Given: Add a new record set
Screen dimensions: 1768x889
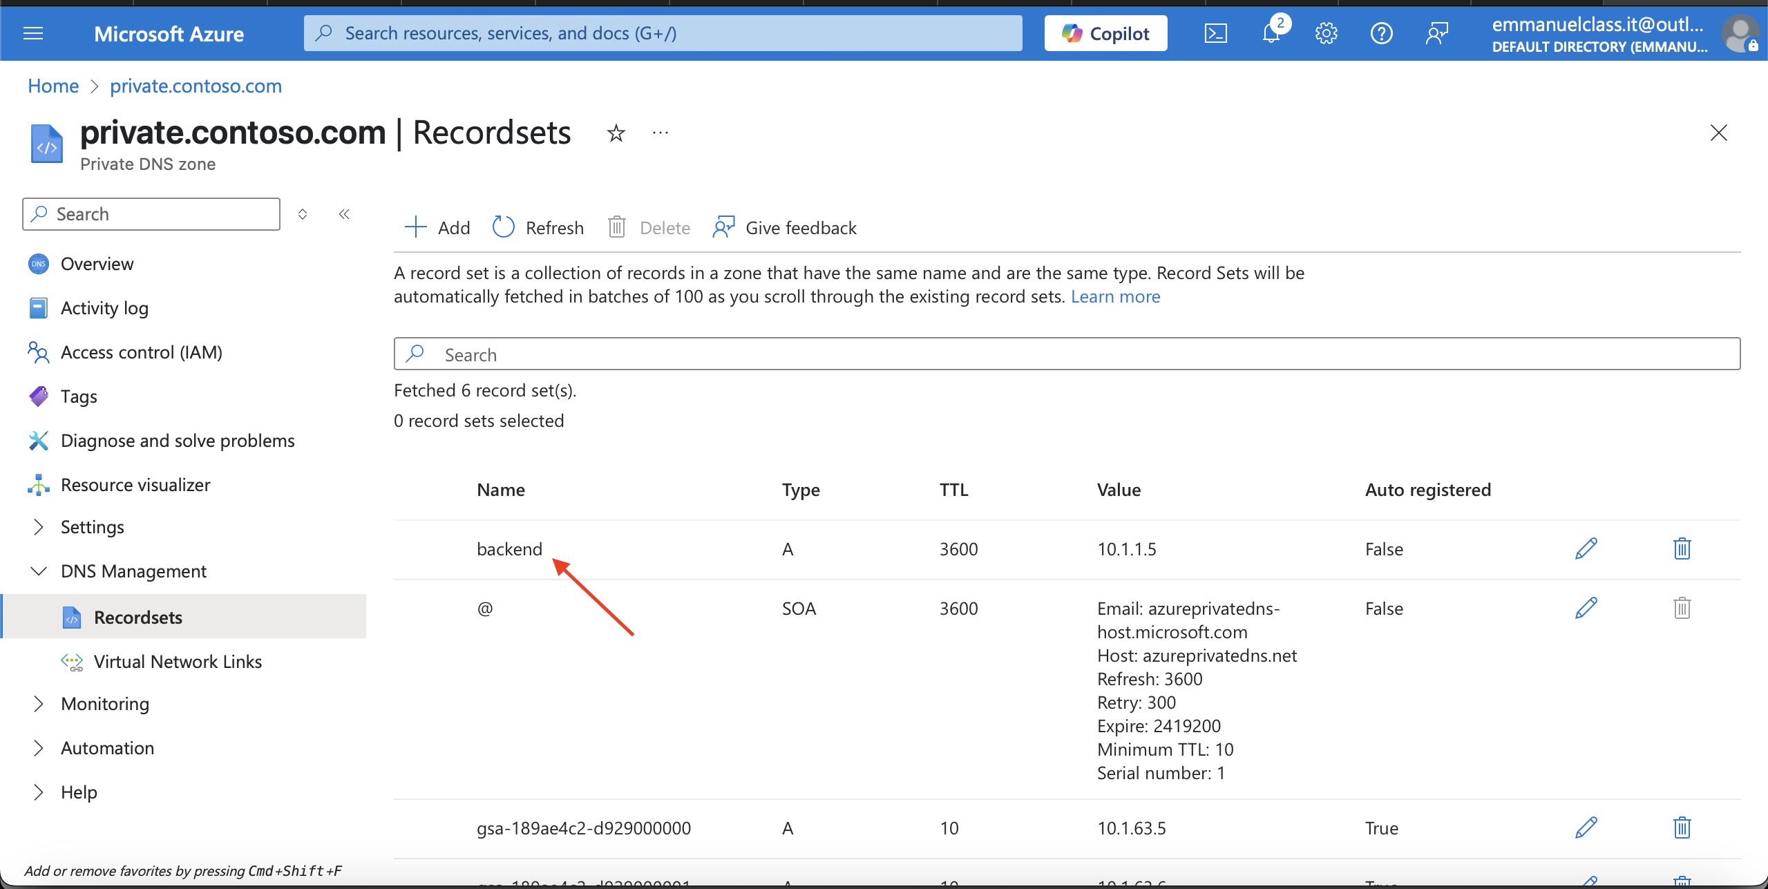Looking at the screenshot, I should [437, 227].
